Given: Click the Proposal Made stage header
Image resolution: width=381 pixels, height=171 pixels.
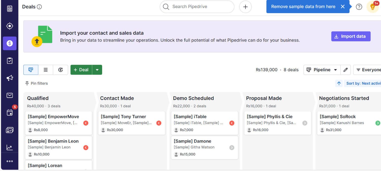Looking at the screenshot, I should (x=264, y=98).
